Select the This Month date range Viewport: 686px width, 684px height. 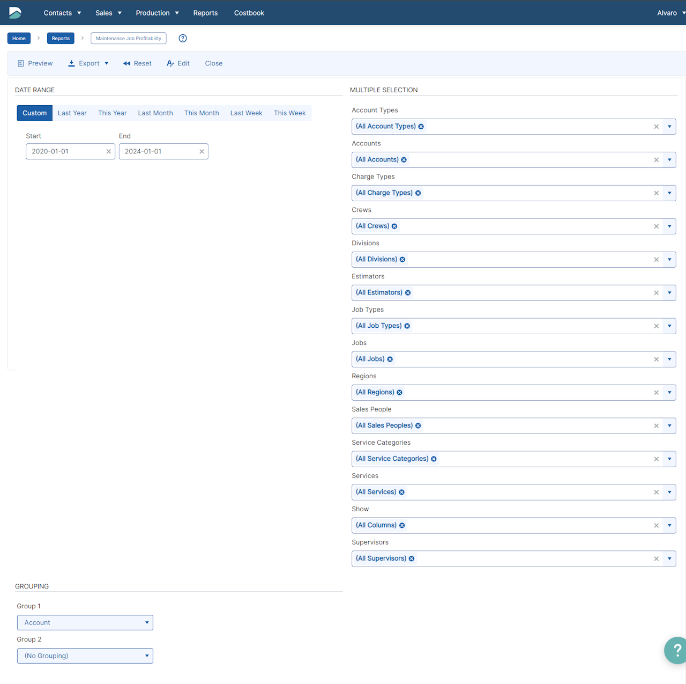[202, 113]
